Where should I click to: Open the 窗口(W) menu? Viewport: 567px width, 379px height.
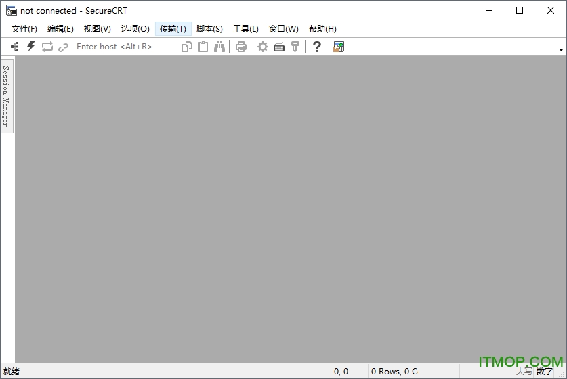click(x=284, y=29)
